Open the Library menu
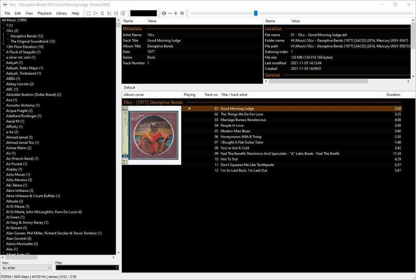This screenshot has height=280, width=416. click(61, 13)
